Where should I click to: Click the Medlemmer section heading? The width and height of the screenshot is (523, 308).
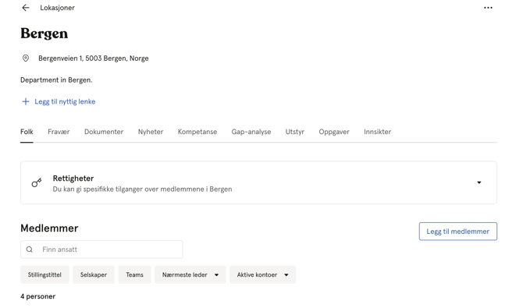(x=49, y=228)
